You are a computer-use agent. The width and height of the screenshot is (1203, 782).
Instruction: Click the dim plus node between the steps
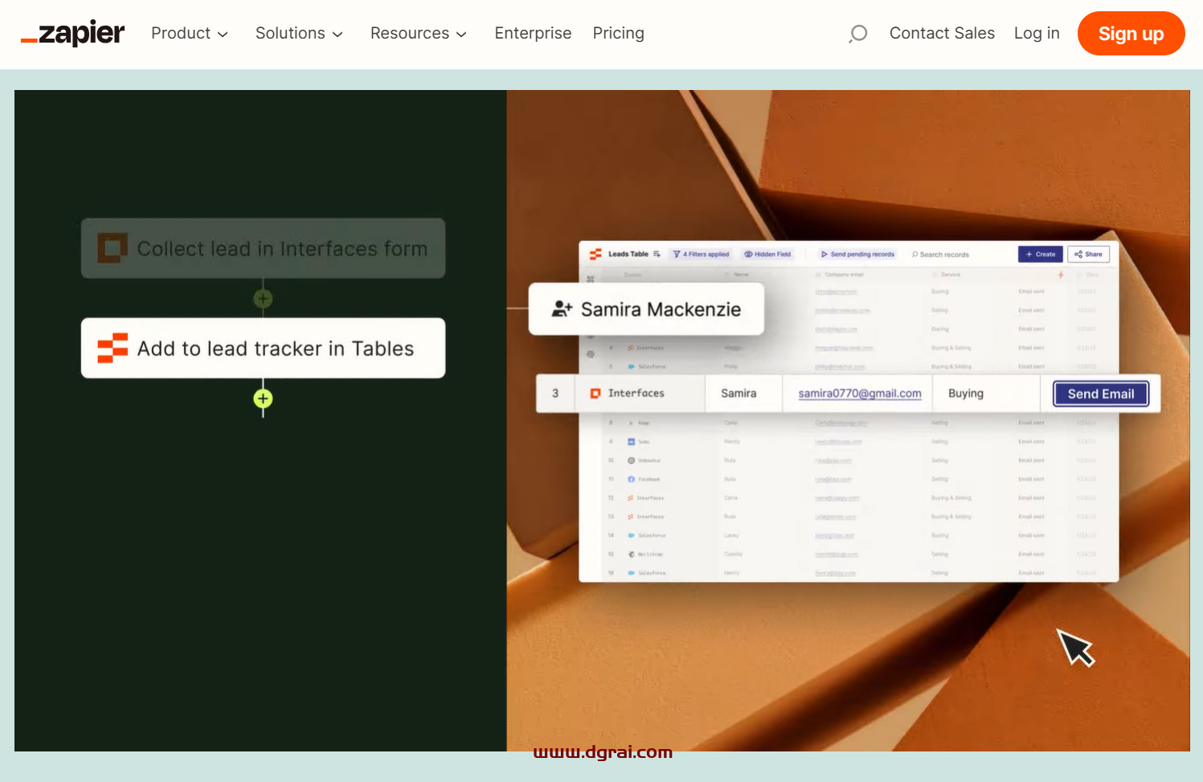[x=263, y=299]
